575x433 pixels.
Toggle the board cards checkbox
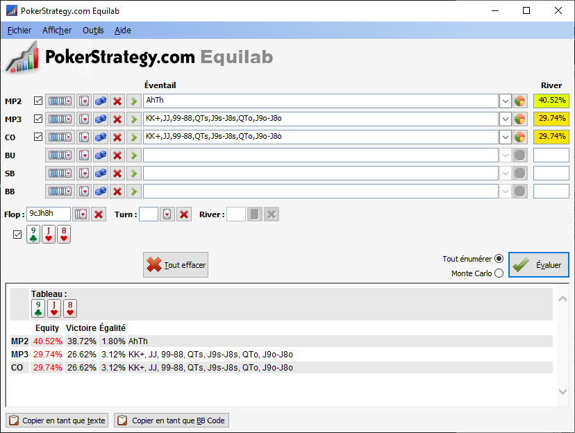click(17, 235)
